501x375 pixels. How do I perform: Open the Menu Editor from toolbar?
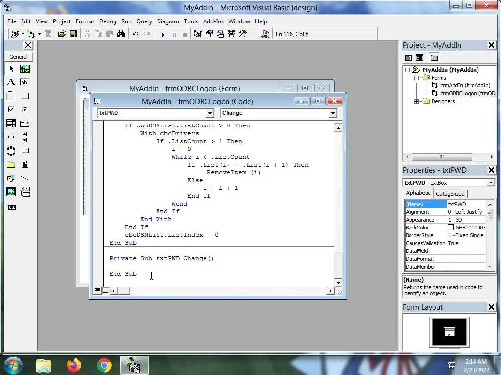[x=48, y=34]
